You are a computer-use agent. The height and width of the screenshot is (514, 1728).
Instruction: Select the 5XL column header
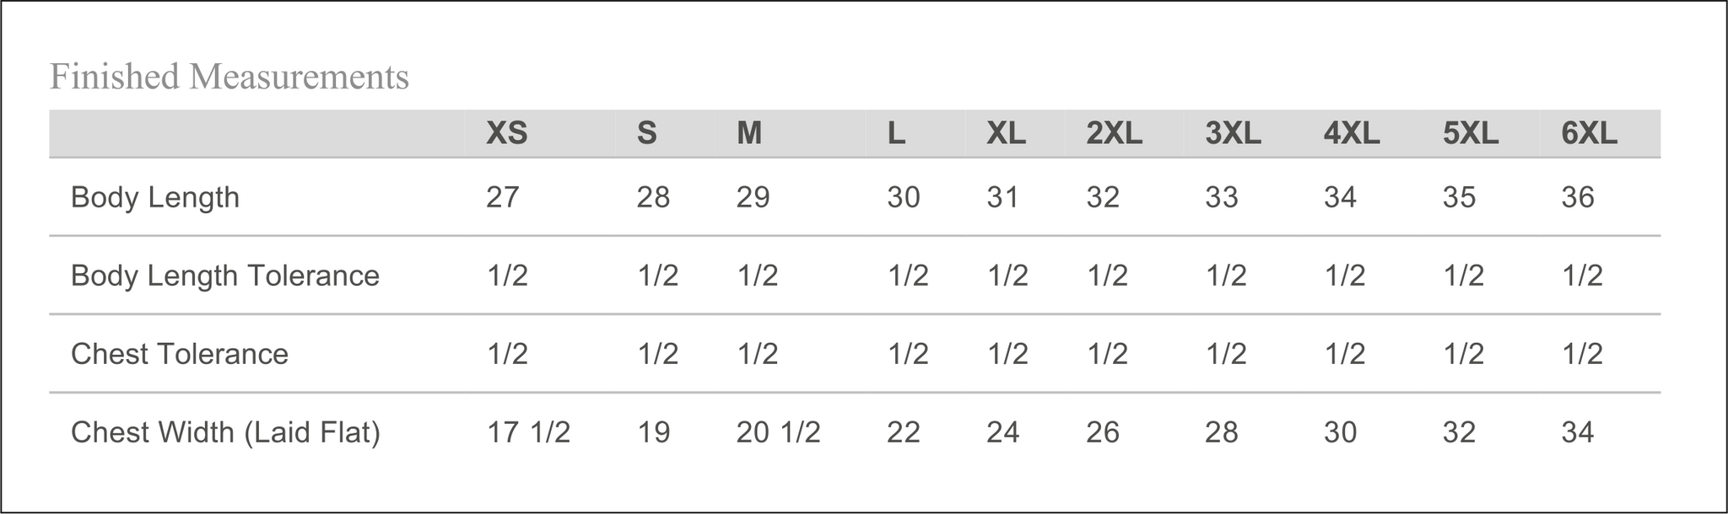(1471, 133)
